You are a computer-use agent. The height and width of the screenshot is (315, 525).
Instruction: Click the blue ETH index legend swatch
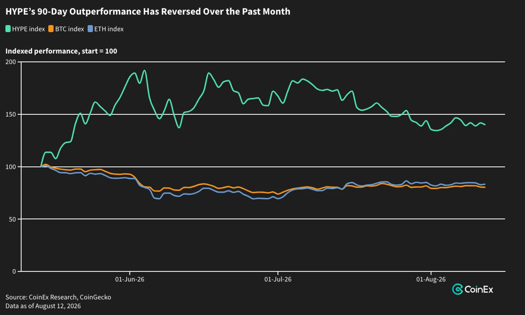pyautogui.click(x=90, y=29)
